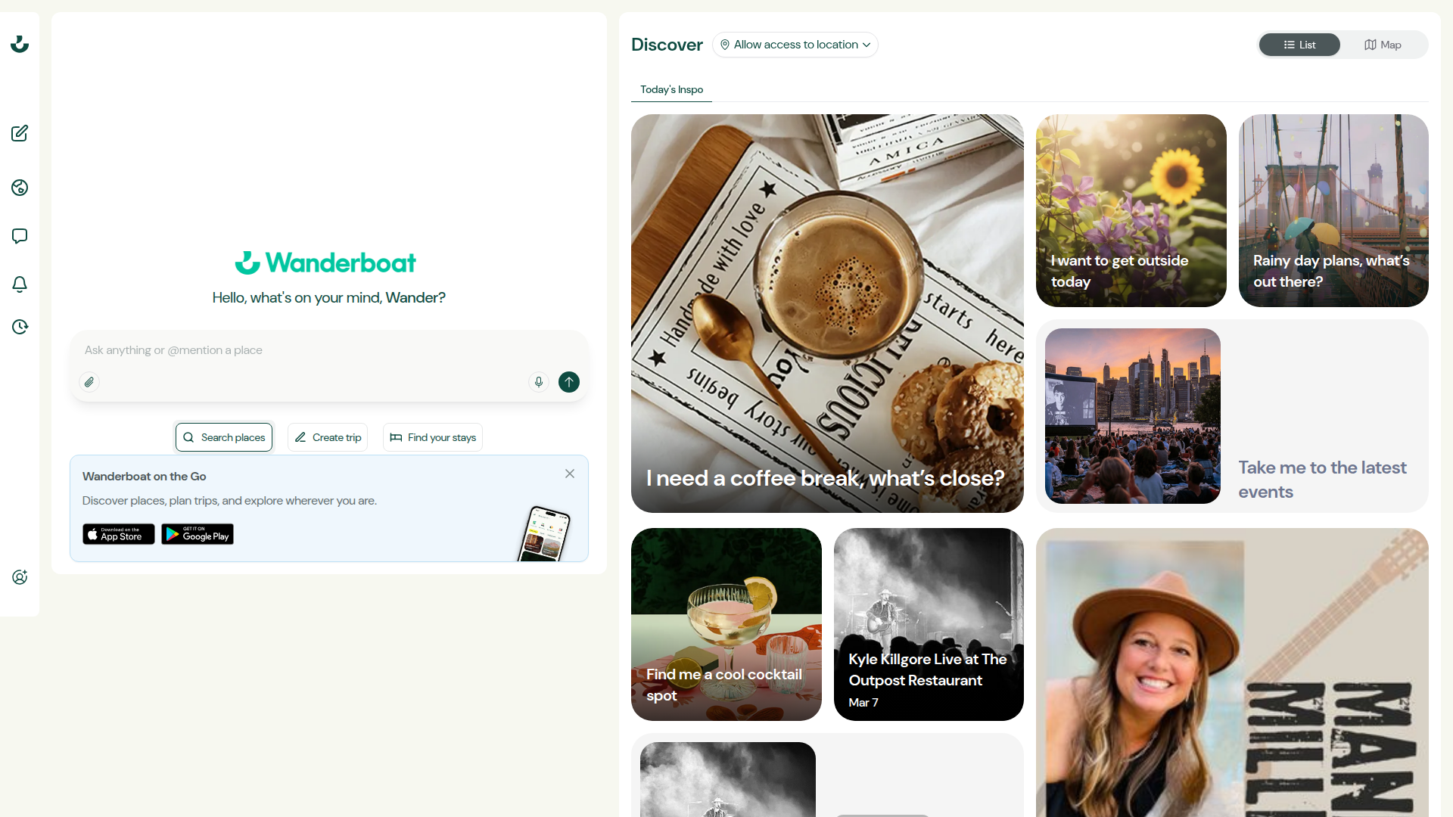Switch to List view
The width and height of the screenshot is (1453, 817).
(x=1299, y=45)
